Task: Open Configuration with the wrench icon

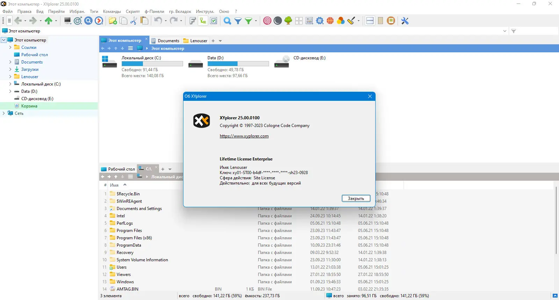Action: click(405, 21)
